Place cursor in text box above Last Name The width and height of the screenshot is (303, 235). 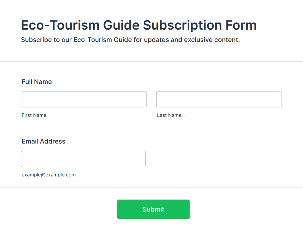pyautogui.click(x=219, y=99)
